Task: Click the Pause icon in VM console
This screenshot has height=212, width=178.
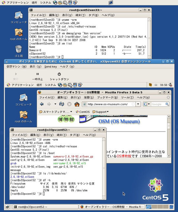Action: pyautogui.click(x=38, y=74)
